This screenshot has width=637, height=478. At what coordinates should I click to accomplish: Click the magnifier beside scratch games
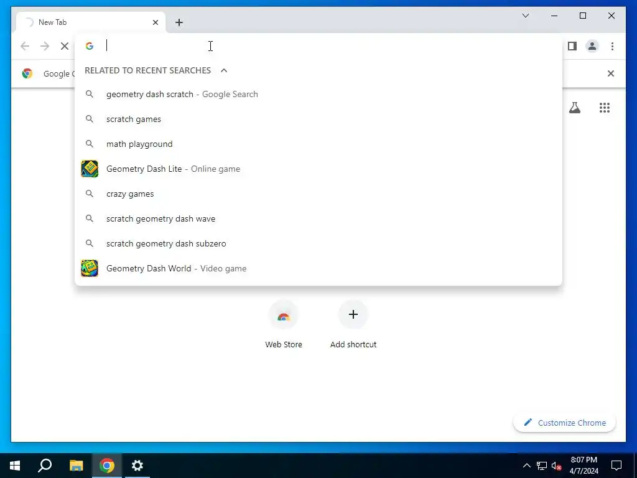click(x=90, y=119)
